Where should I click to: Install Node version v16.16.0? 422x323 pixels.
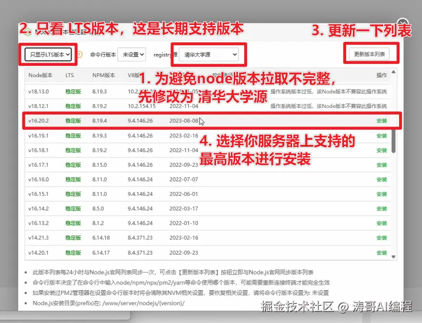(382, 179)
